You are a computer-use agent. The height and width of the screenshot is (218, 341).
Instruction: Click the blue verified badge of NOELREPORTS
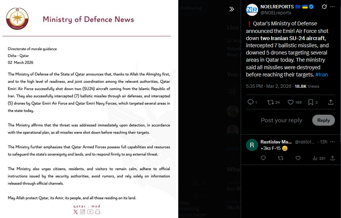click(x=311, y=7)
